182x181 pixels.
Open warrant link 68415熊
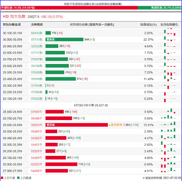click(37, 33)
